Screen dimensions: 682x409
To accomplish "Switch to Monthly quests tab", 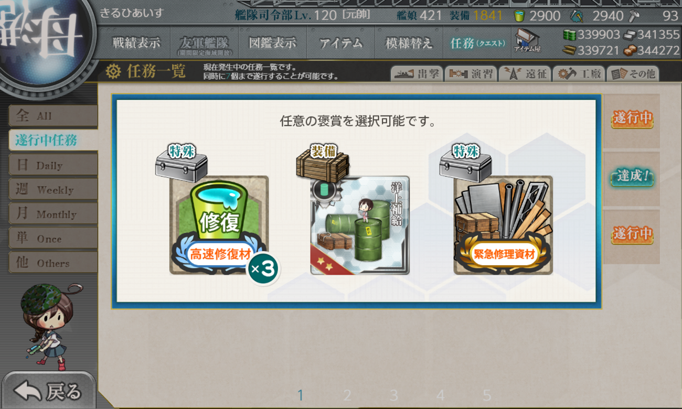I will (53, 213).
